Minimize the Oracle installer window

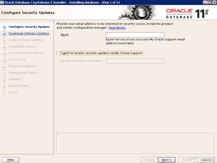point(205,2)
